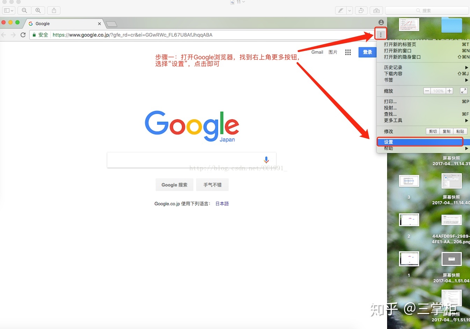The height and width of the screenshot is (329, 470).
Task: Open the dropdown next to markup pen
Action: (349, 10)
